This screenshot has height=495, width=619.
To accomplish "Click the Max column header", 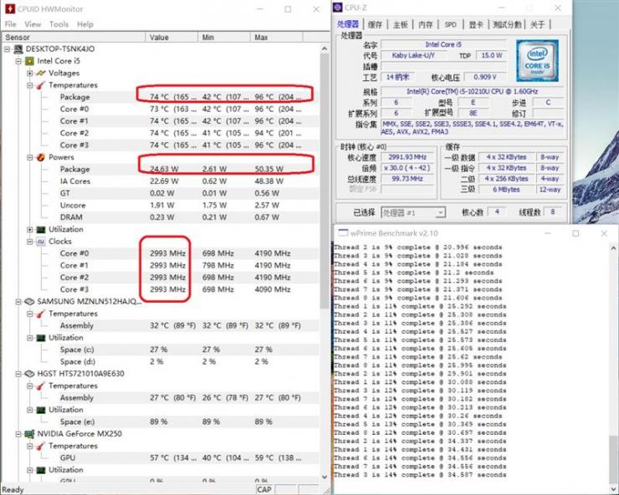I will coord(276,37).
